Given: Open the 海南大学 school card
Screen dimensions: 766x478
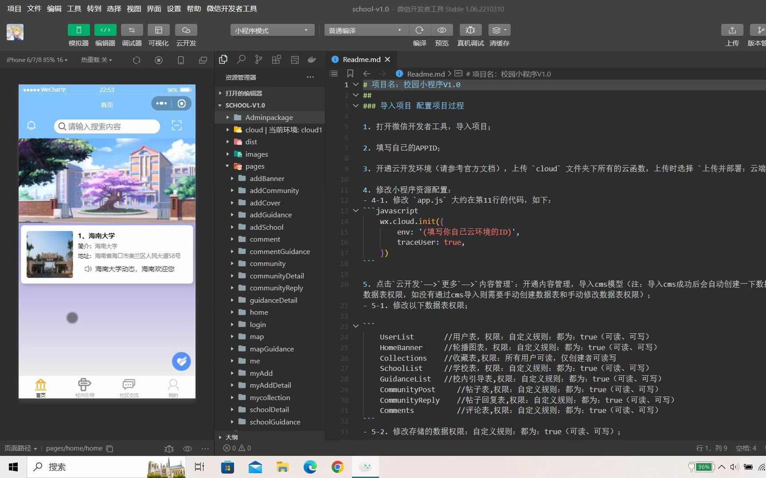Looking at the screenshot, I should [107, 254].
